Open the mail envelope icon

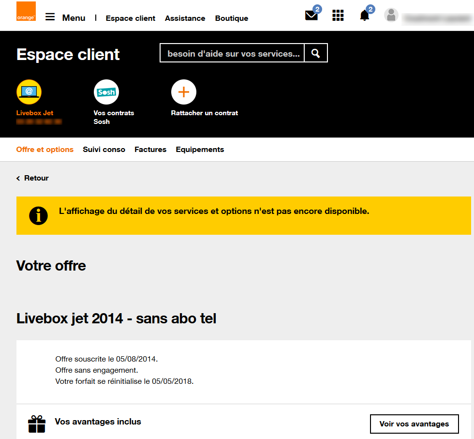point(311,15)
